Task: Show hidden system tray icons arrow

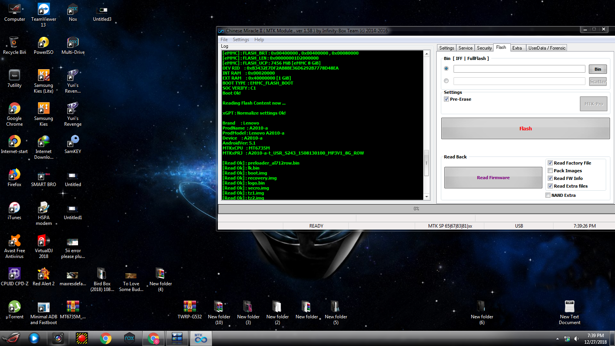Action: (557, 339)
